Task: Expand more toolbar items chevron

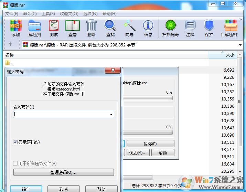Action: 240,20
